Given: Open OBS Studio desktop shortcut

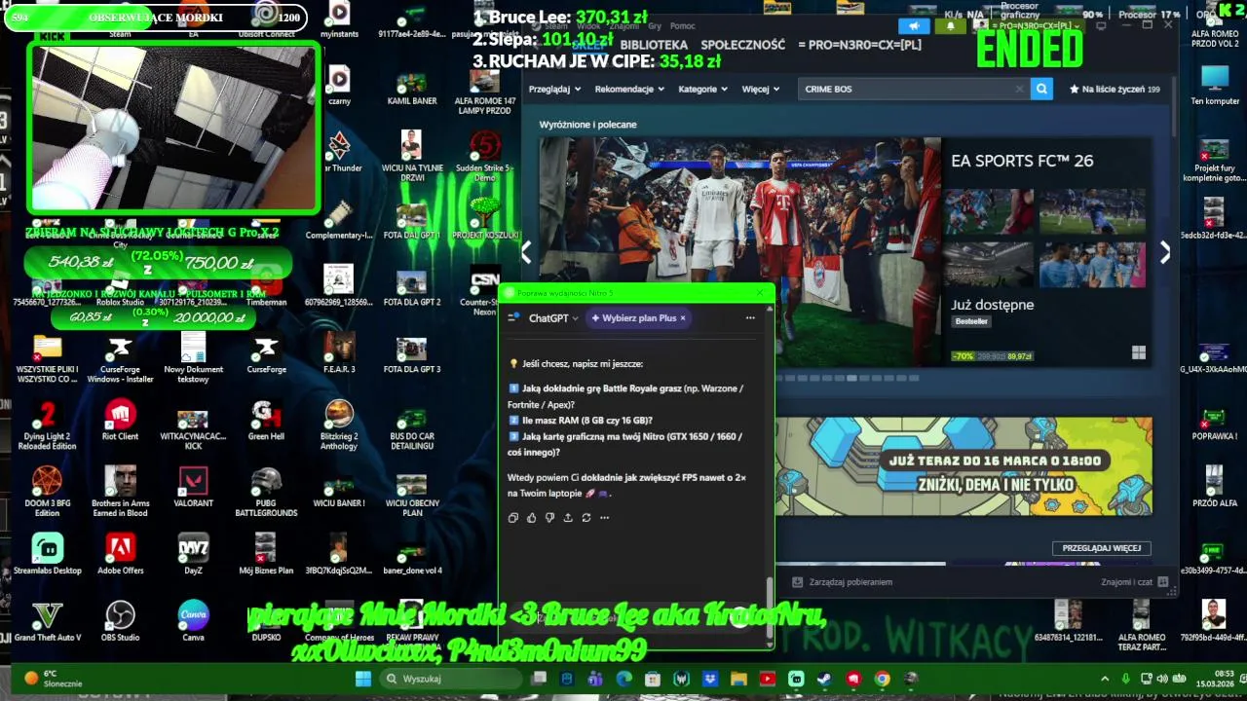Looking at the screenshot, I should [x=120, y=621].
